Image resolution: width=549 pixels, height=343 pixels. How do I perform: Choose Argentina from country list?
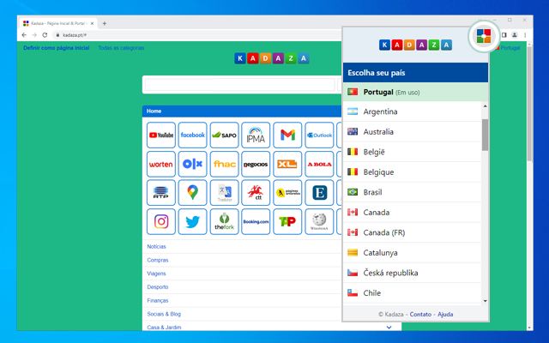click(x=412, y=111)
